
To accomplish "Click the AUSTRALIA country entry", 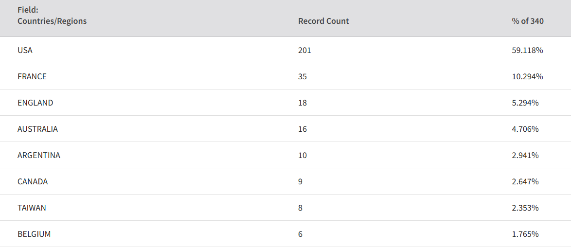I will tap(37, 129).
